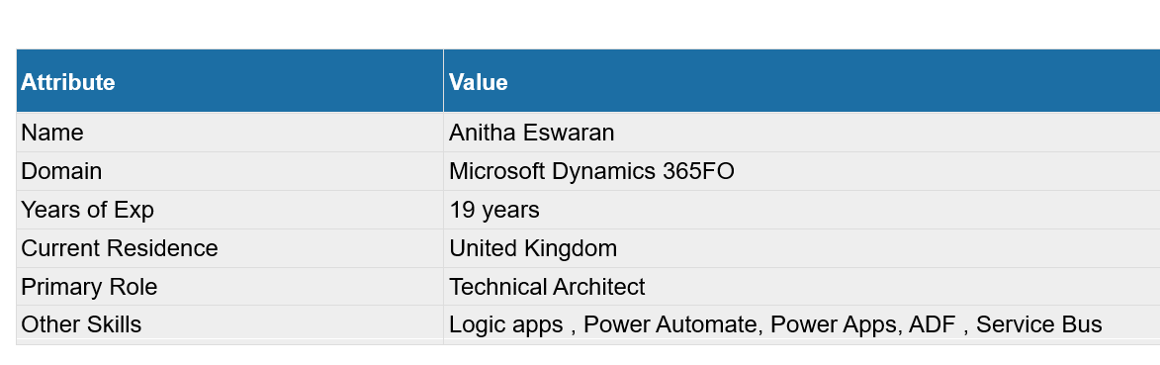Click the Logic apps skills cell
1160x365 pixels.
[x=802, y=325]
